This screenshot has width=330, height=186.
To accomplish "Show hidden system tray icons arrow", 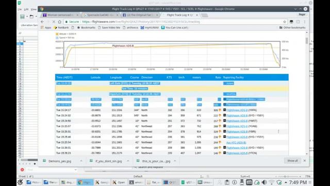I will pos(286,182).
